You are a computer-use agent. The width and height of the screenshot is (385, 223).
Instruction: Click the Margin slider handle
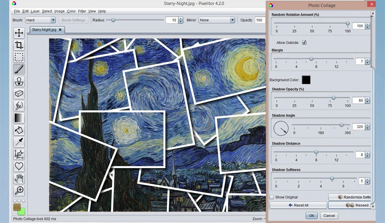pos(311,59)
